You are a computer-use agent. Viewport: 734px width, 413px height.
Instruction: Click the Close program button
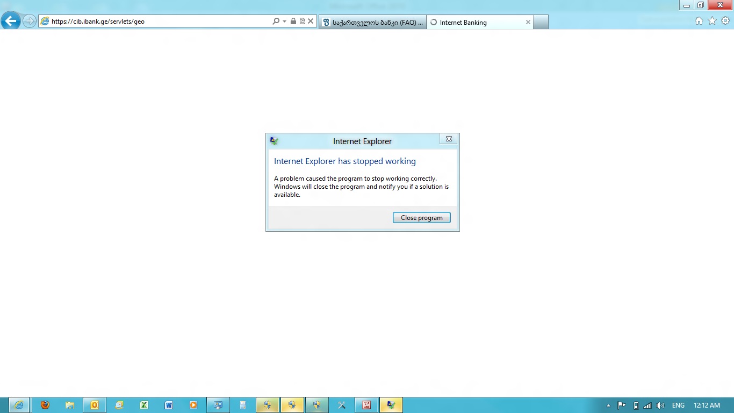(x=422, y=218)
